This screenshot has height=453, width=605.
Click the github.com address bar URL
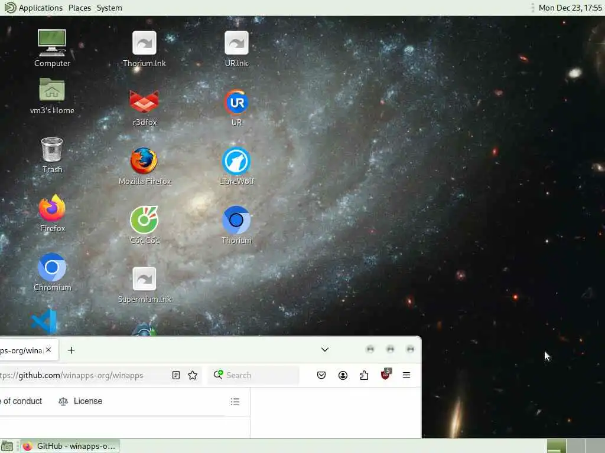pos(71,375)
